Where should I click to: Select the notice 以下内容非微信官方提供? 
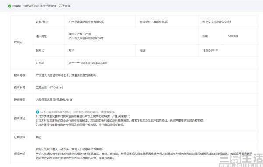click(78, 112)
